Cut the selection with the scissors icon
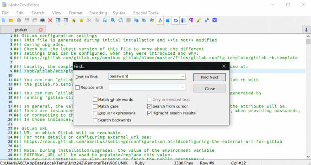311x165 pixels. [x=89, y=20]
